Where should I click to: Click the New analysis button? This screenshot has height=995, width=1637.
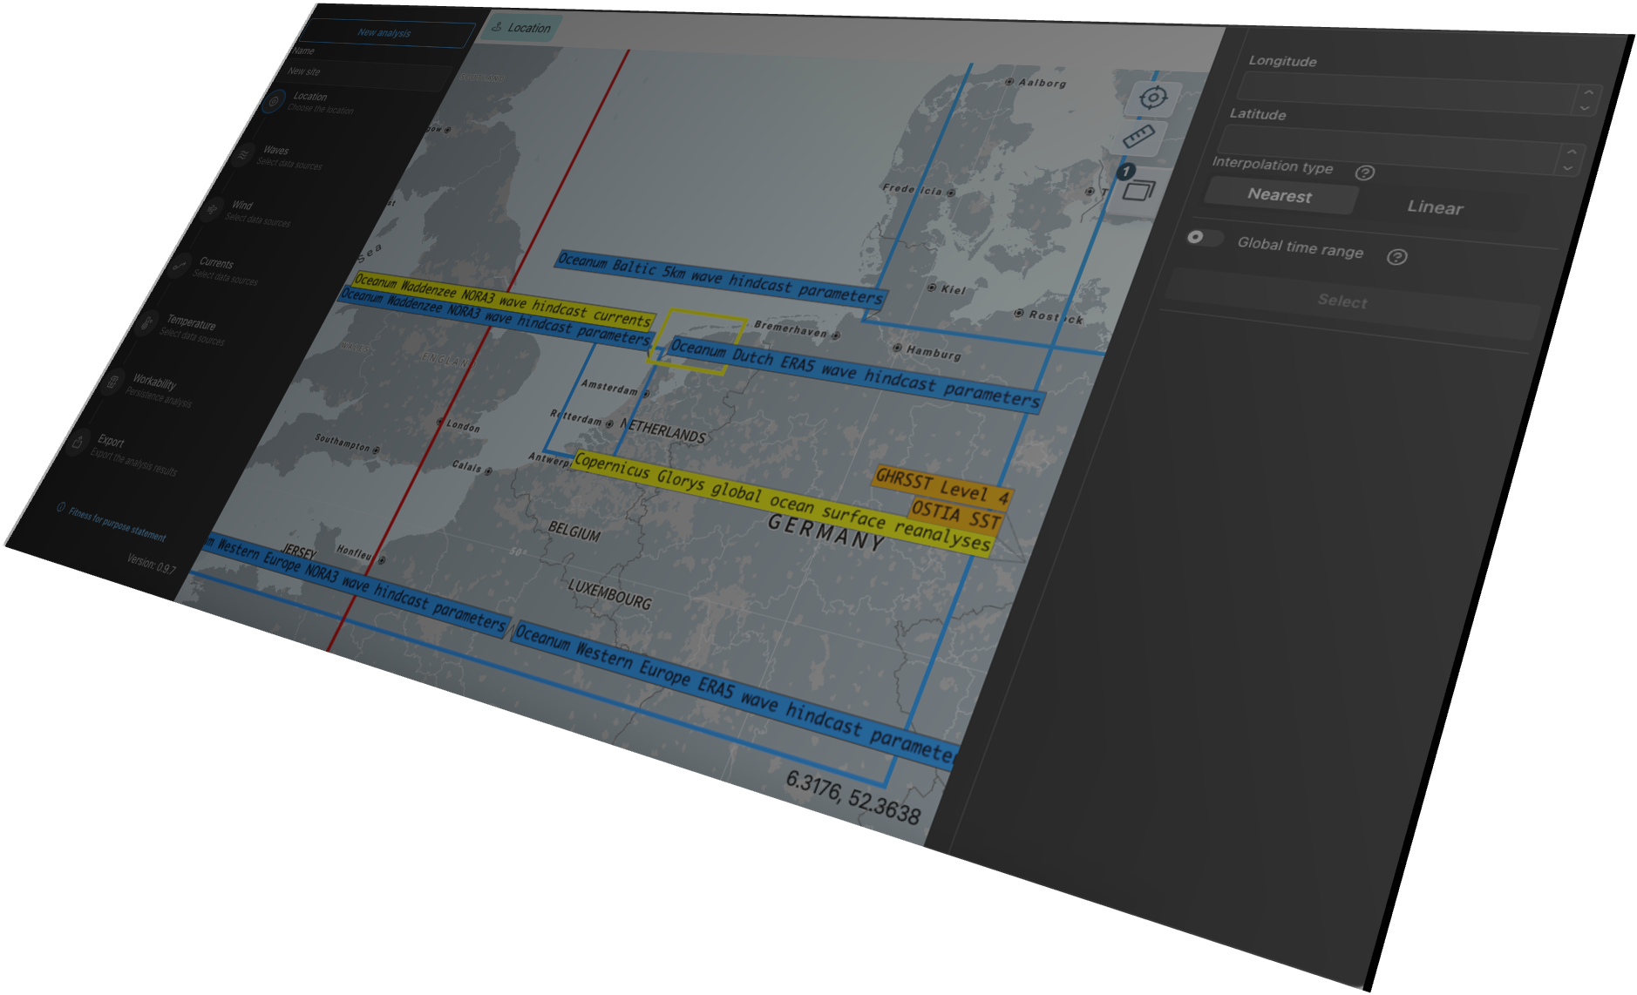pos(384,33)
